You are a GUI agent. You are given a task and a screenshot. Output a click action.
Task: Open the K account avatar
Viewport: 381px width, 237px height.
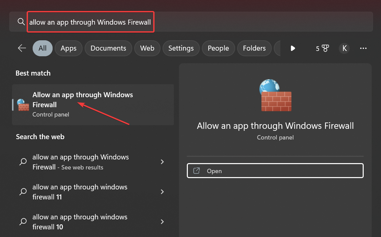(344, 48)
